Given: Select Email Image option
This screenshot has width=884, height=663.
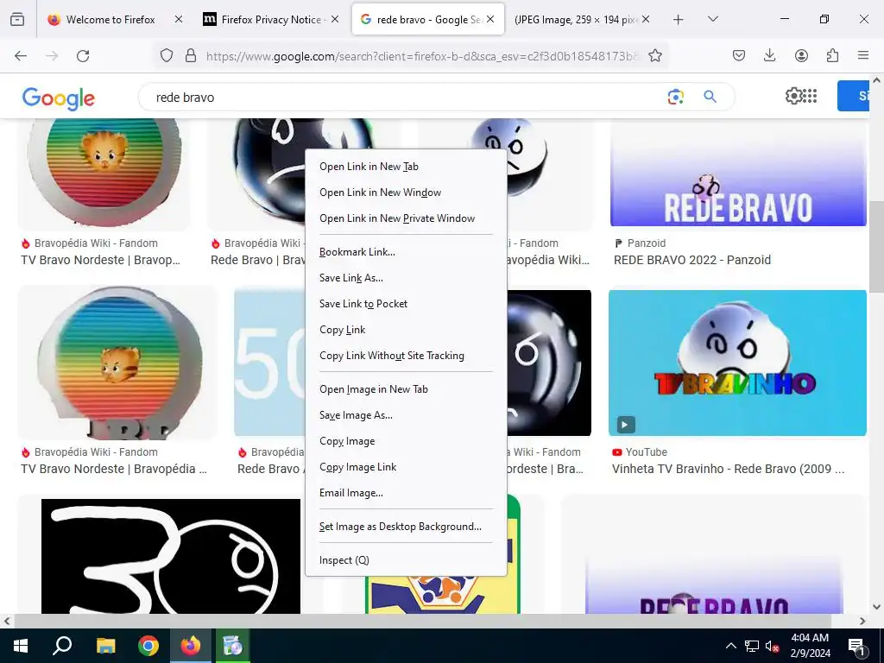Looking at the screenshot, I should tap(406, 493).
